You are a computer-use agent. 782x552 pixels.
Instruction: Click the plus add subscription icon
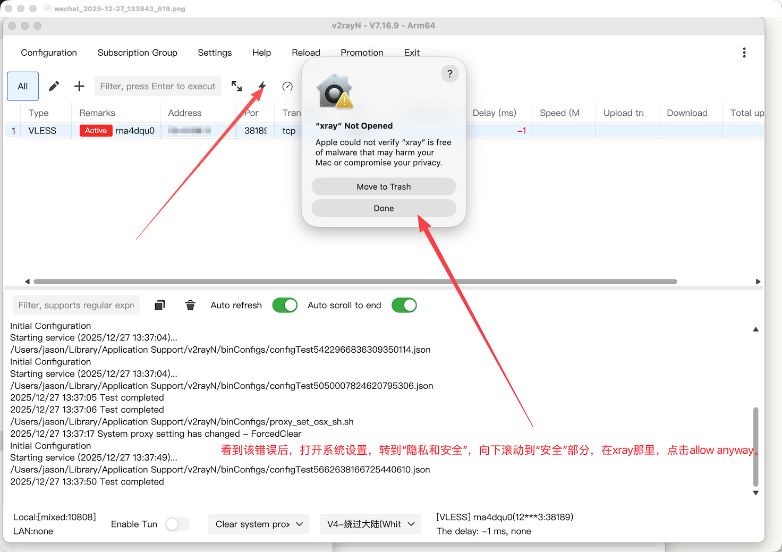(79, 86)
